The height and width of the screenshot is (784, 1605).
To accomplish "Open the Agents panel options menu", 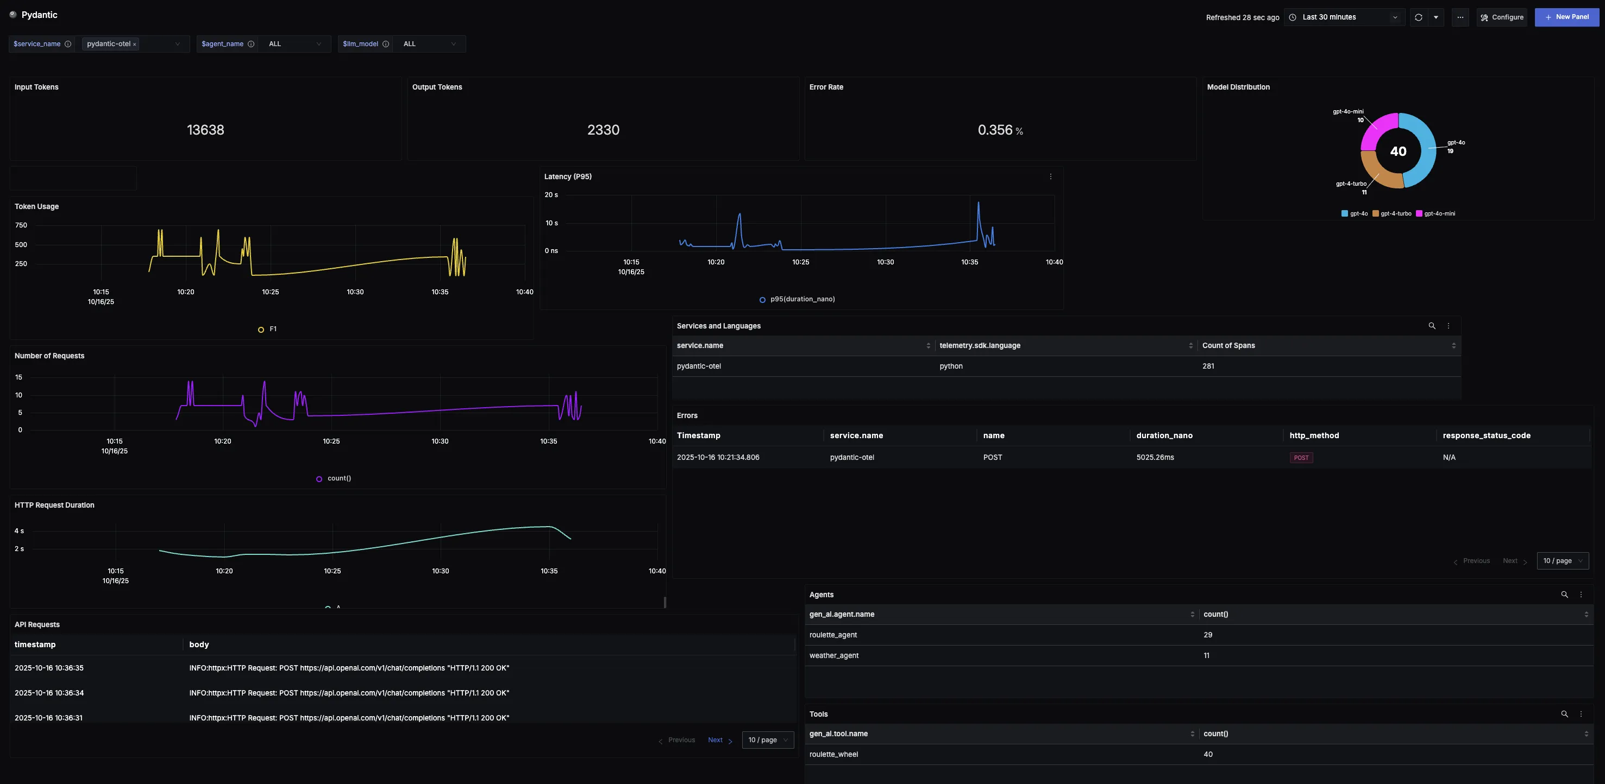I will coord(1581,595).
